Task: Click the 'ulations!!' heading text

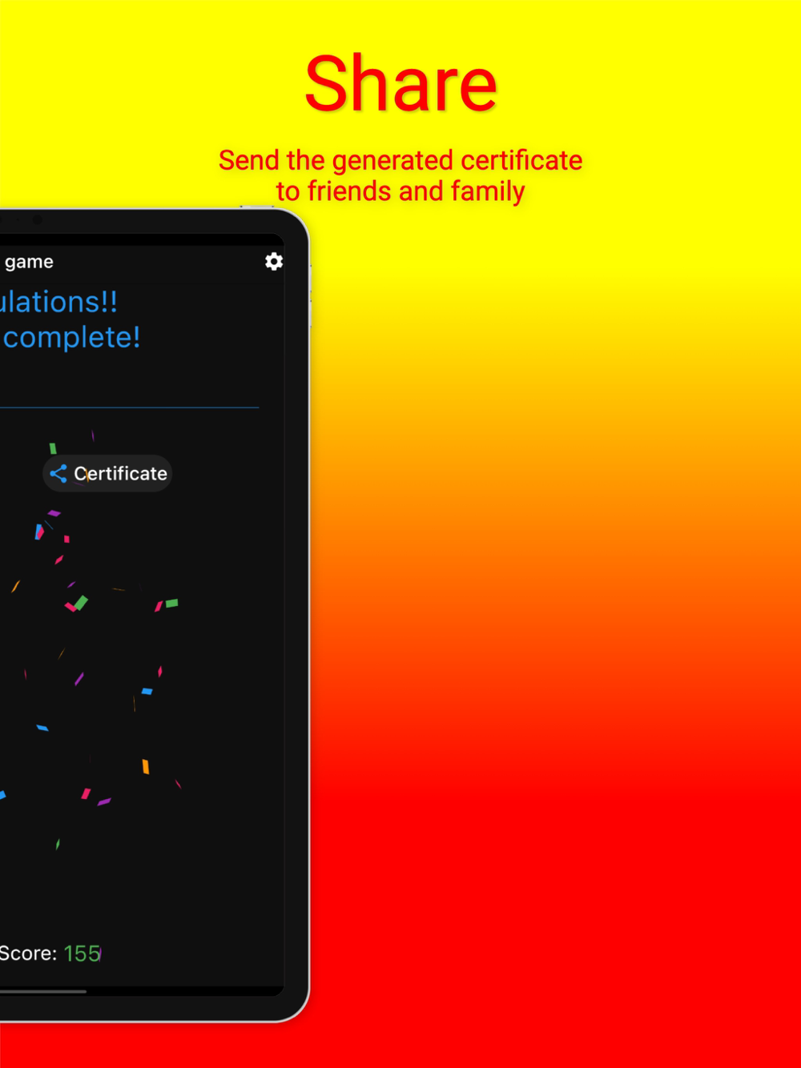Action: [x=58, y=302]
